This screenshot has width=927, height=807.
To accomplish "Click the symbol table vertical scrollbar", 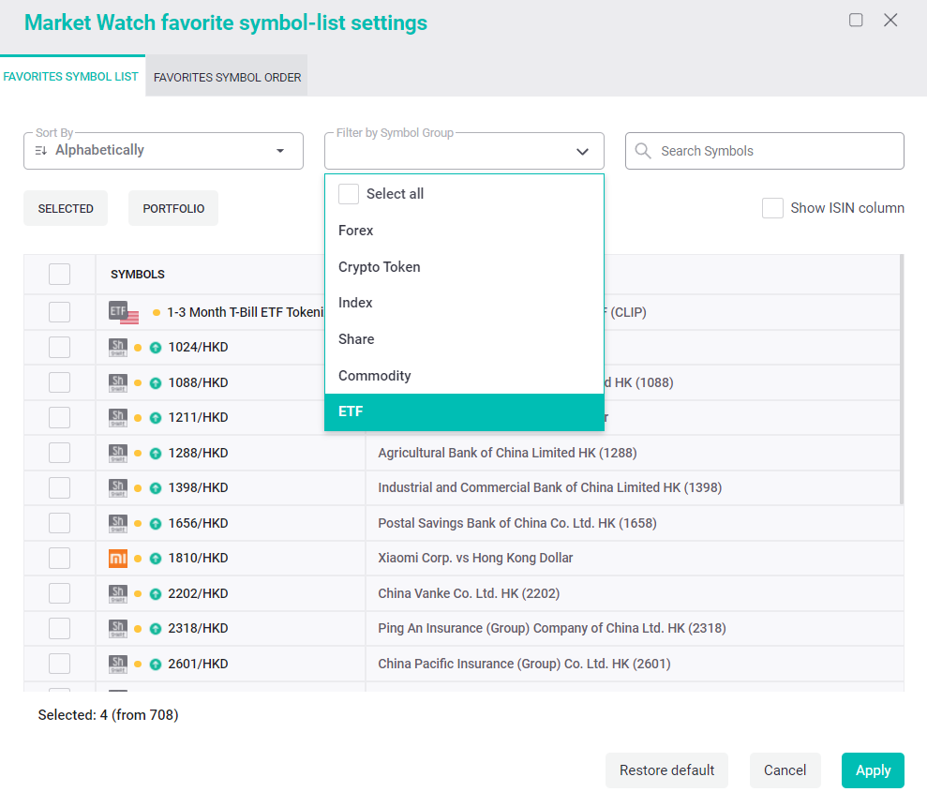I will click(902, 380).
